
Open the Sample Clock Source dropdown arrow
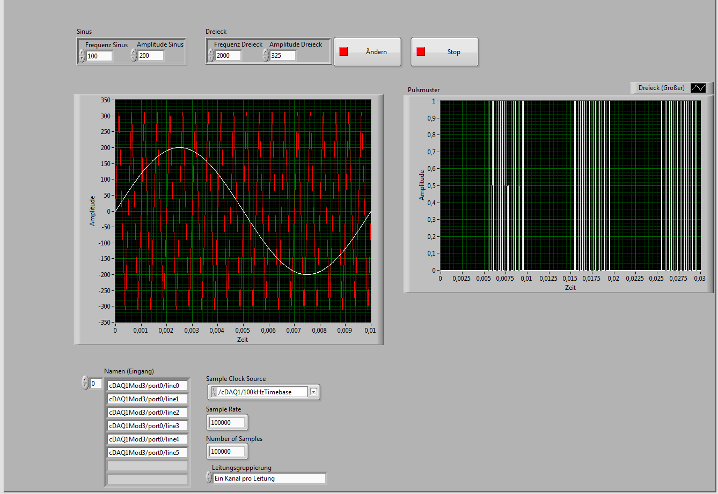(313, 392)
